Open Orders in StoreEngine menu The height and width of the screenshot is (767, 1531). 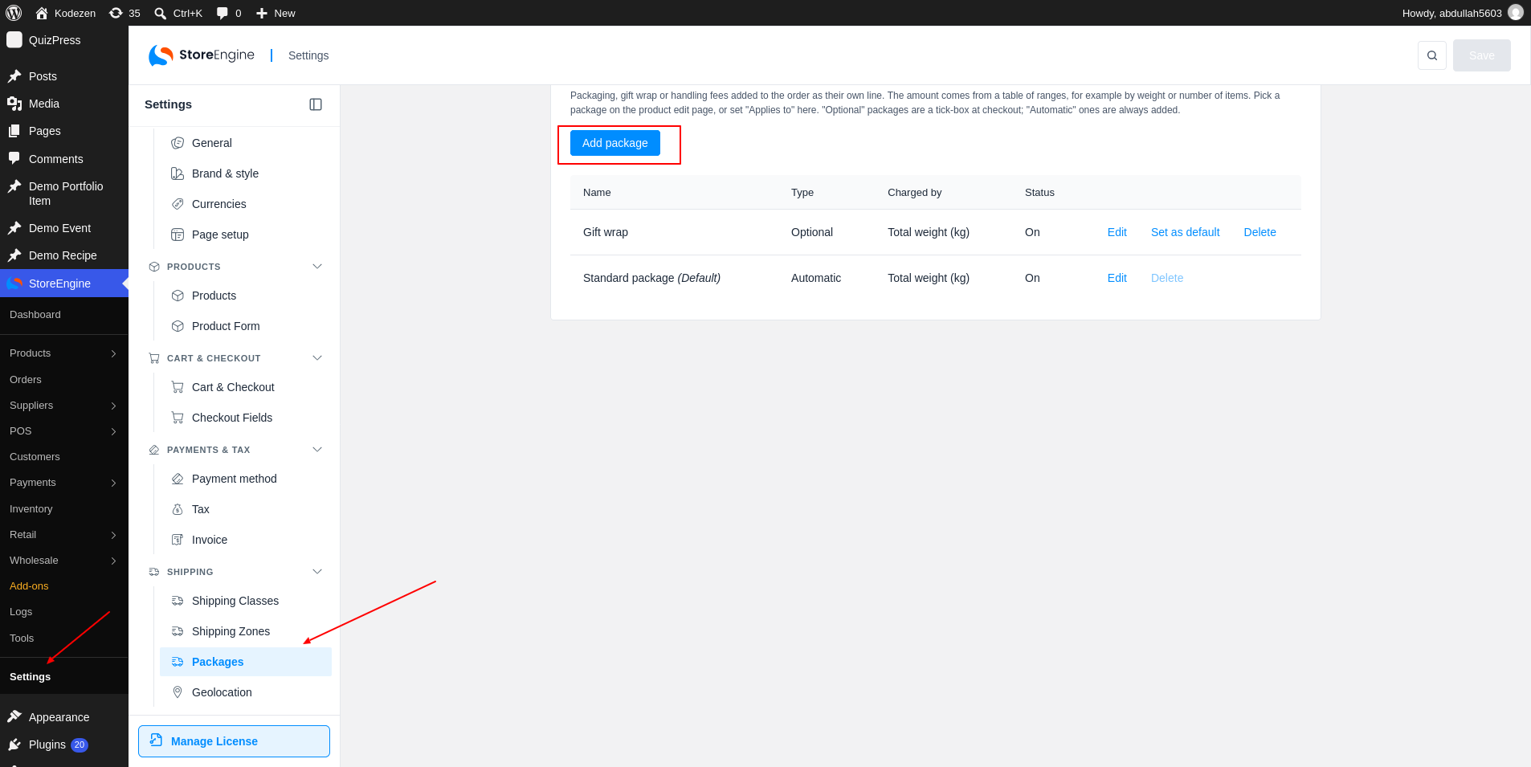26,380
